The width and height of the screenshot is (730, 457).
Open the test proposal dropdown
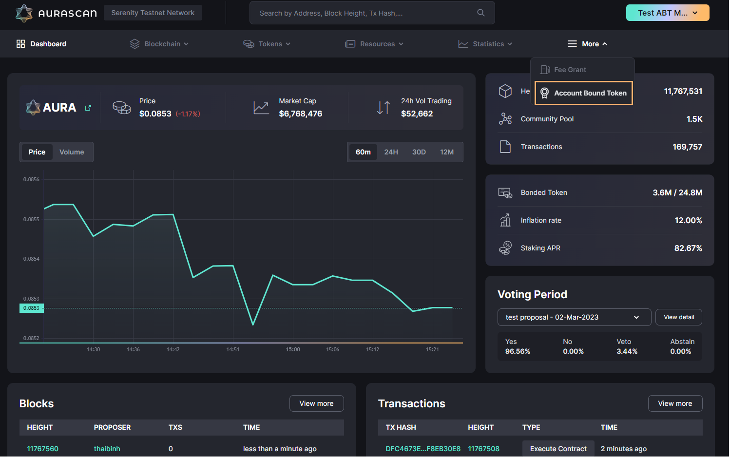(574, 317)
